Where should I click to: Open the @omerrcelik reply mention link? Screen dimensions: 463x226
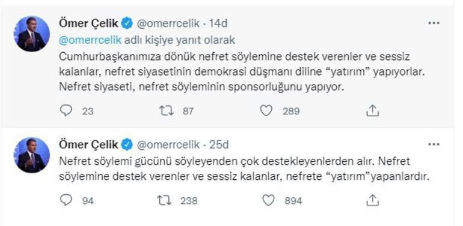(x=90, y=40)
